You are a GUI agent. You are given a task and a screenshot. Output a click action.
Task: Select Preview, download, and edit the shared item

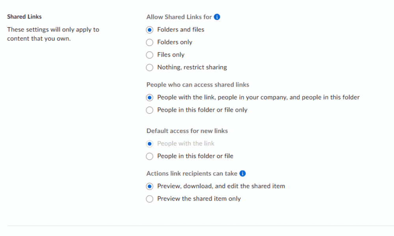click(150, 186)
